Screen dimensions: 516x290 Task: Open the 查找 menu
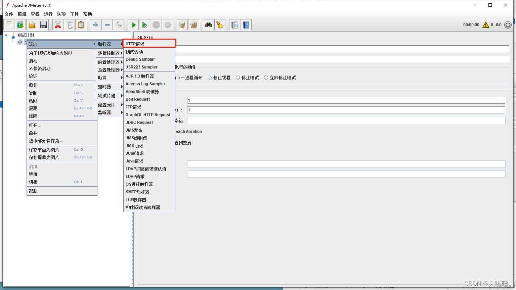[x=35, y=14]
